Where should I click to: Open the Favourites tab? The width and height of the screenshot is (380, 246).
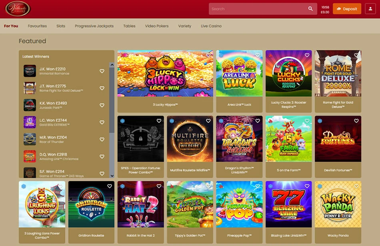click(x=37, y=26)
